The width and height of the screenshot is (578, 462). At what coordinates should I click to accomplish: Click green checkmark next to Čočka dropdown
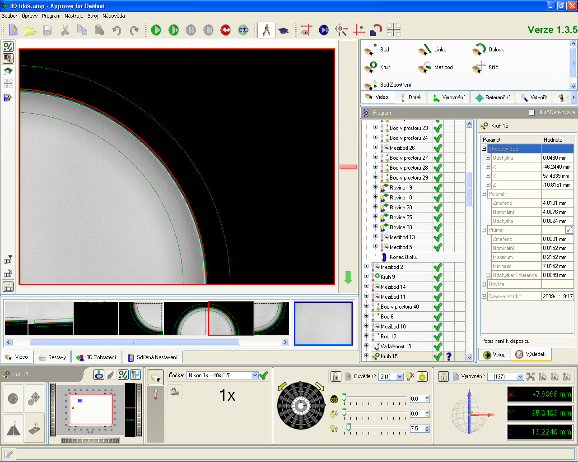coord(264,375)
